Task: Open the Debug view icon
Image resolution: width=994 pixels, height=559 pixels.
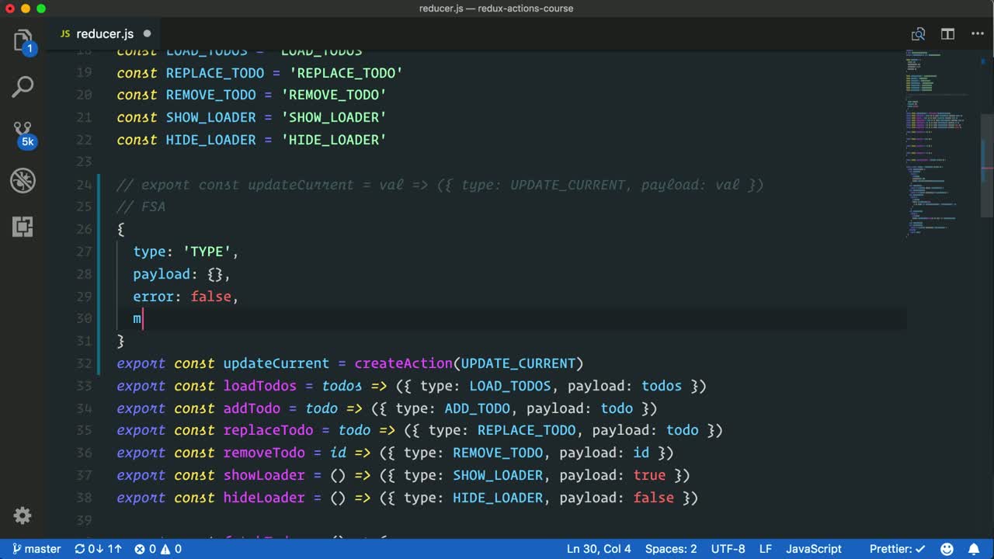Action: tap(23, 180)
